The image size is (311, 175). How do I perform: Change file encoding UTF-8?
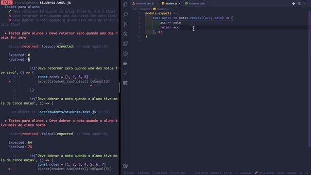point(228,173)
